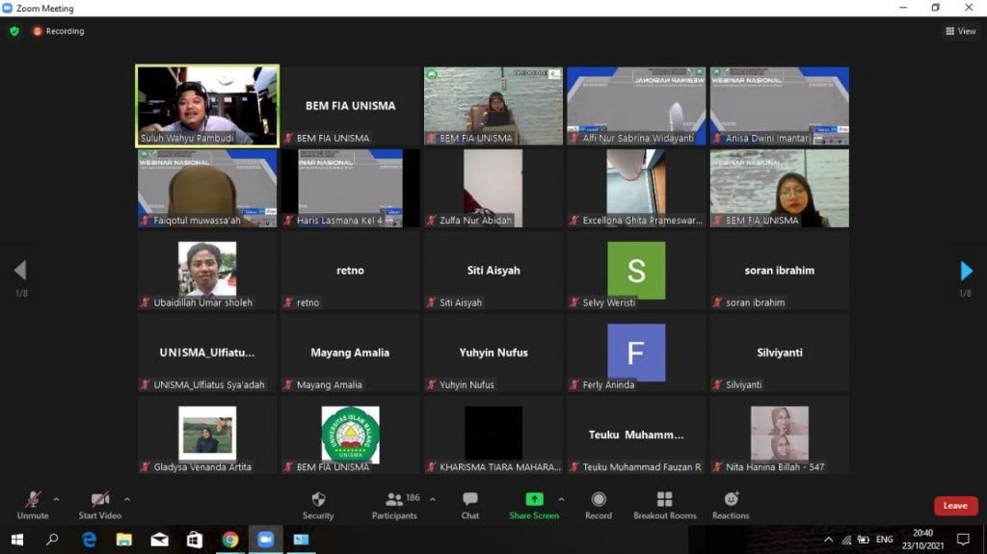Image resolution: width=987 pixels, height=554 pixels.
Task: Click the taskbar clock showing 20:40
Action: [922, 540]
